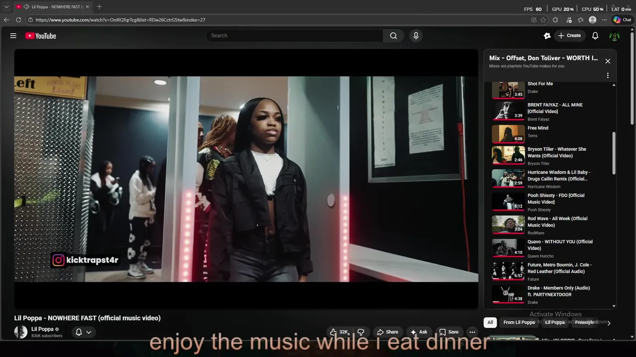The image size is (636, 357).
Task: Close the Lil Poppa browser tab
Action: [x=87, y=6]
